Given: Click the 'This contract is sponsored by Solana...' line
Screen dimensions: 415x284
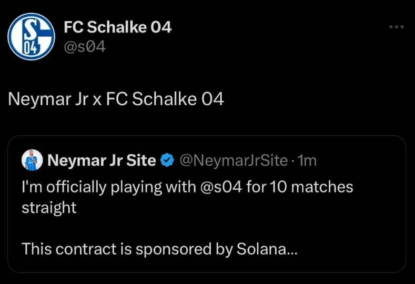Looking at the screenshot, I should click(x=159, y=249).
